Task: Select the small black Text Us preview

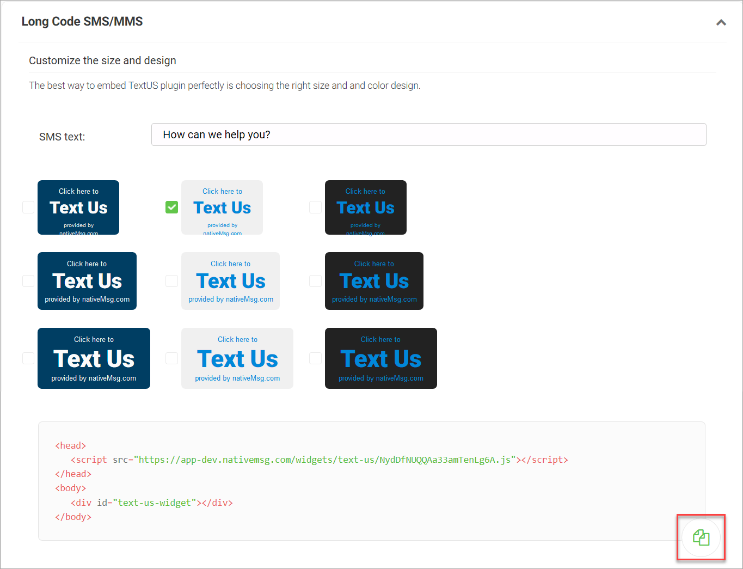Action: point(366,207)
